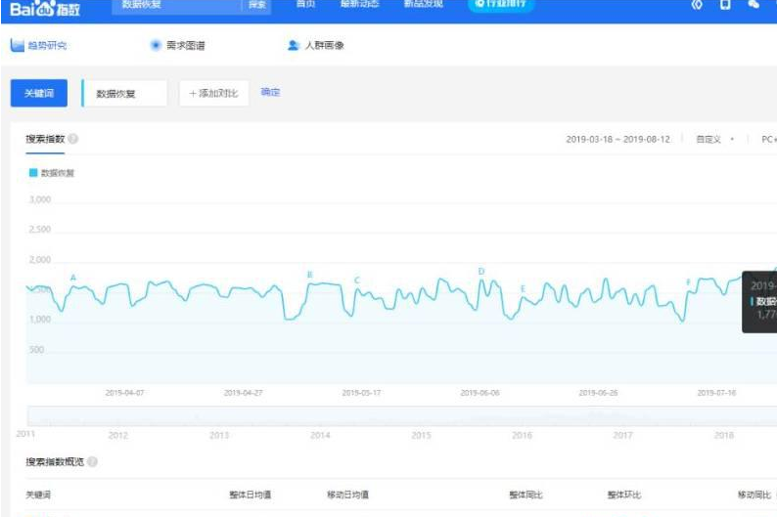This screenshot has height=517, width=777.
Task: Click the diamond-shaped icon in top bar
Action: [x=697, y=5]
